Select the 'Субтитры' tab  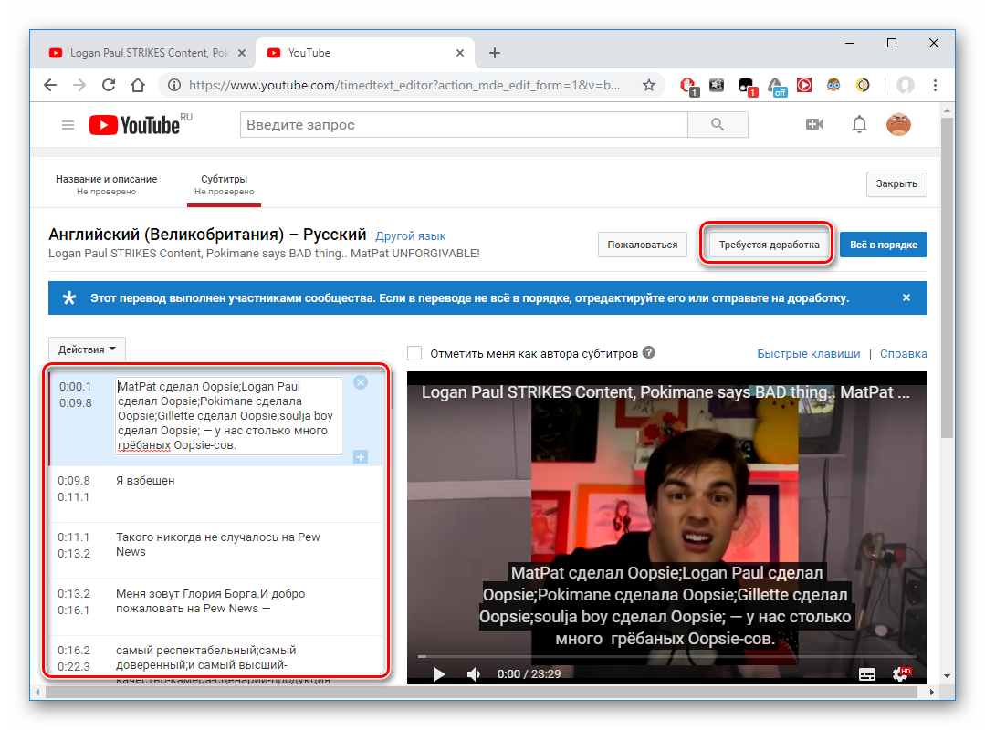click(x=224, y=184)
